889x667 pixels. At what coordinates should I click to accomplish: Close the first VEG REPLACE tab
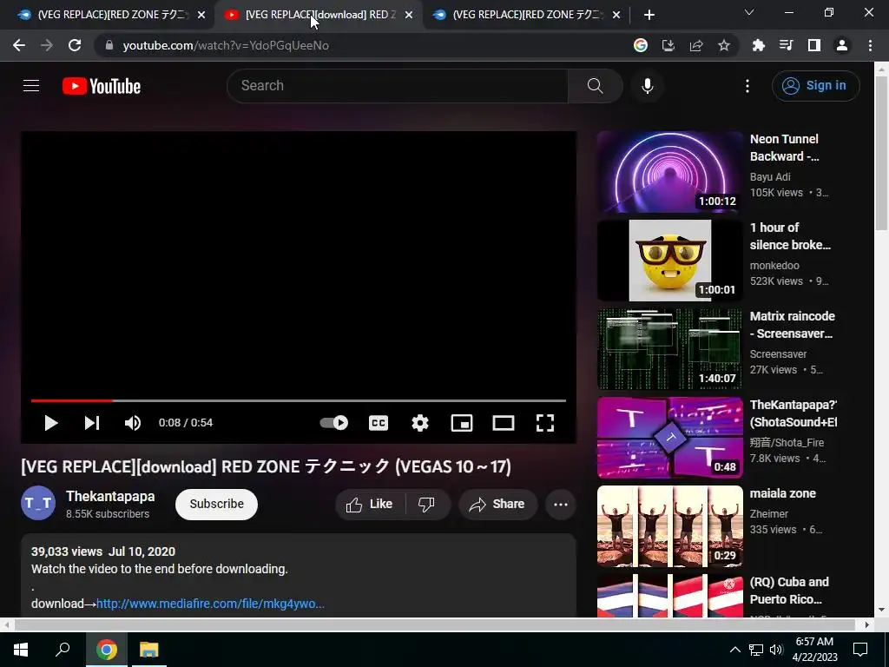click(x=201, y=16)
